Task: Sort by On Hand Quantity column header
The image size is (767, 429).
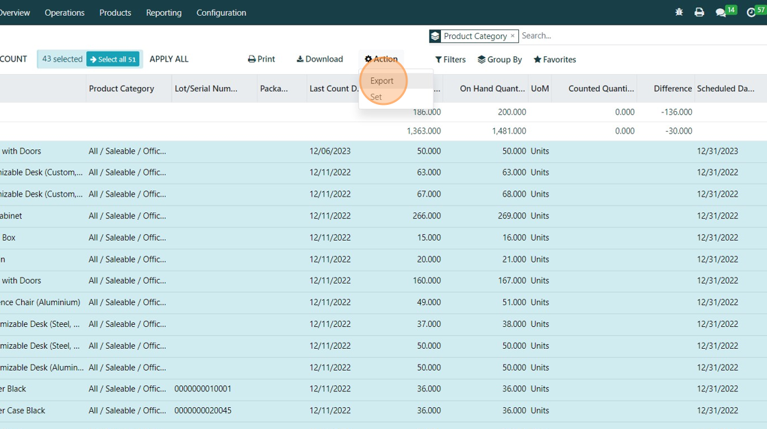Action: pyautogui.click(x=492, y=88)
